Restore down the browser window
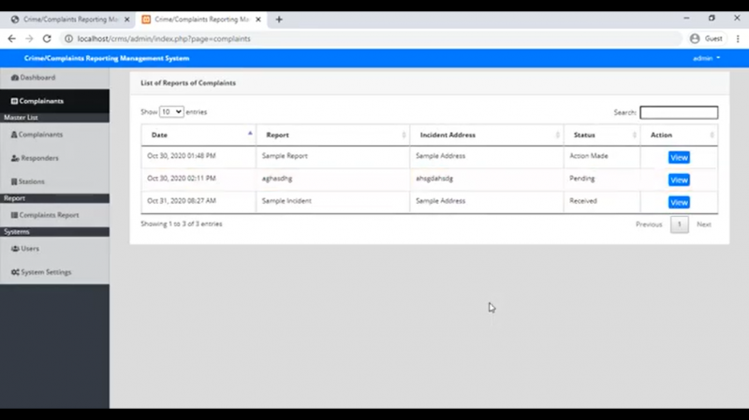The height and width of the screenshot is (420, 749). tap(712, 18)
